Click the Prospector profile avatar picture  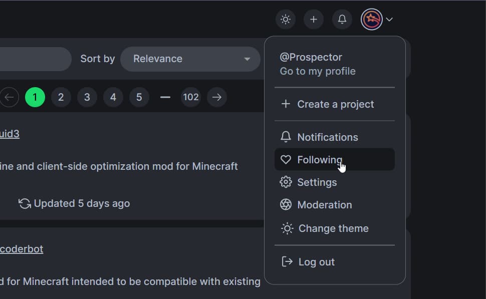point(371,19)
